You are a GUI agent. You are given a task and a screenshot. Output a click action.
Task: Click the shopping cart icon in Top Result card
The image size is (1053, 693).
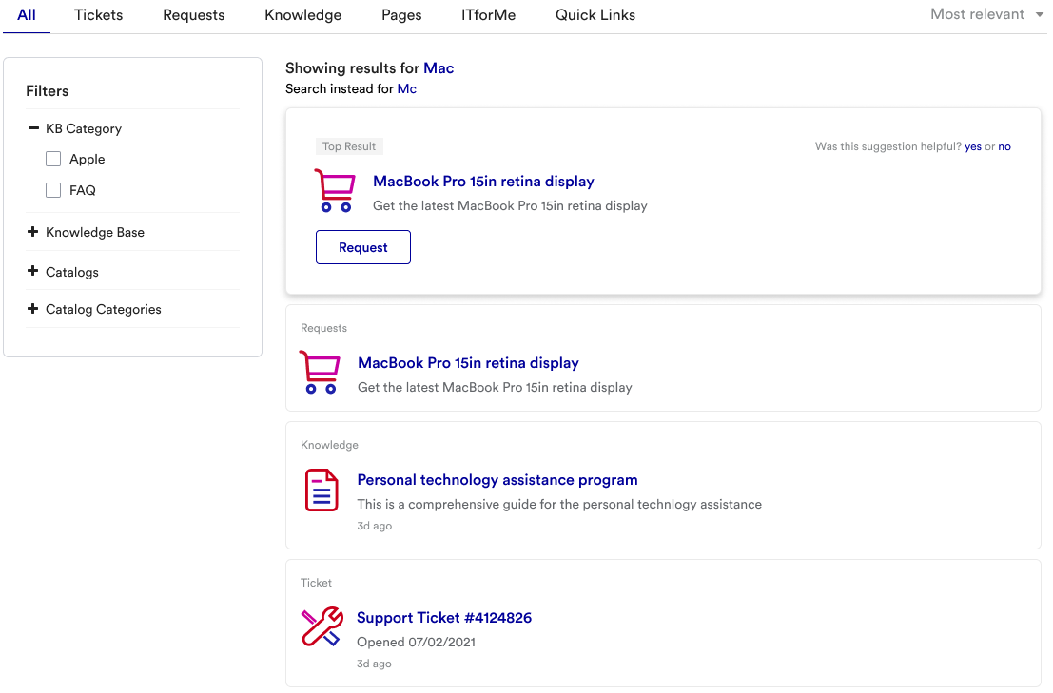335,191
